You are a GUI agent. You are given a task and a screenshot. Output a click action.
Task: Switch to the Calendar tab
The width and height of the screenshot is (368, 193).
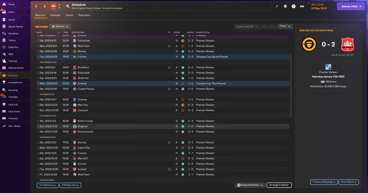(x=55, y=15)
